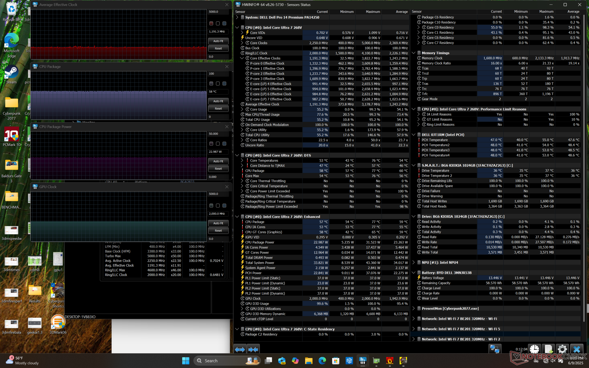Toggle the red box in Average Effective Clock graph
The width and height of the screenshot is (589, 368).
coord(211,24)
